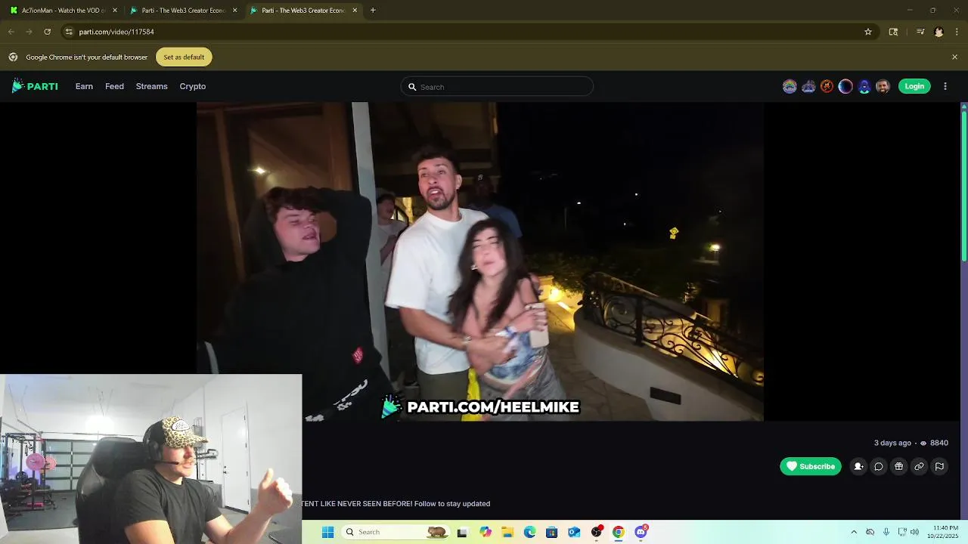Viewport: 968px width, 544px height.
Task: Click the gift icon under the video
Action: [x=899, y=466]
